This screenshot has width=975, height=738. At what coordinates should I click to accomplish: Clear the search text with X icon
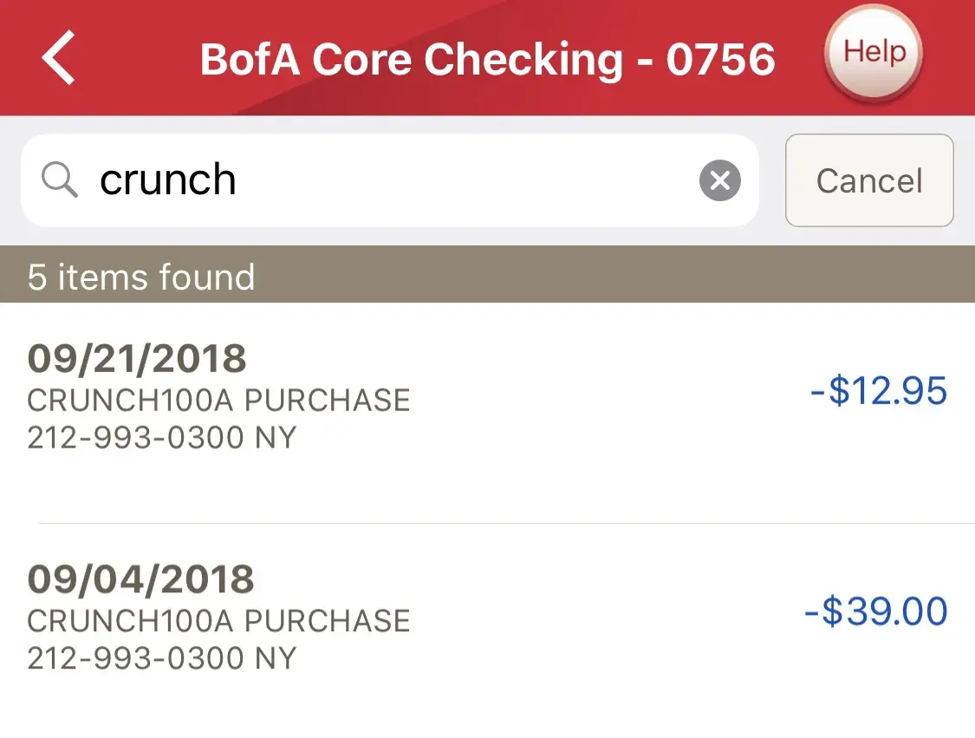[719, 181]
